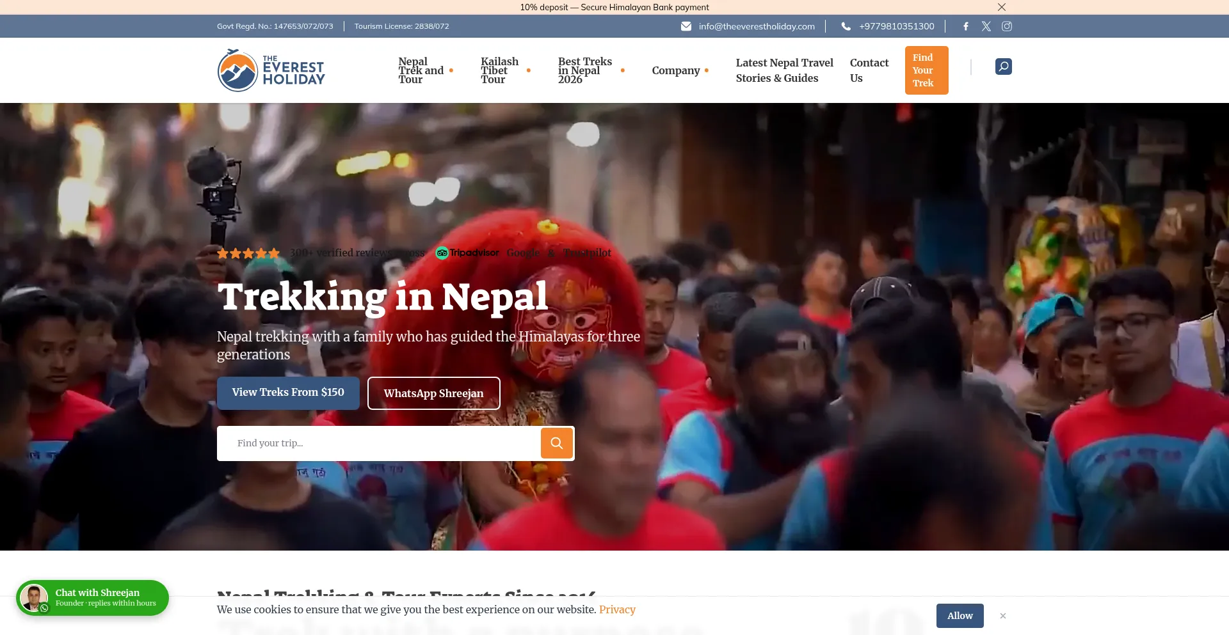The height and width of the screenshot is (635, 1229).
Task: Click the five-star rating icons
Action: point(248,253)
